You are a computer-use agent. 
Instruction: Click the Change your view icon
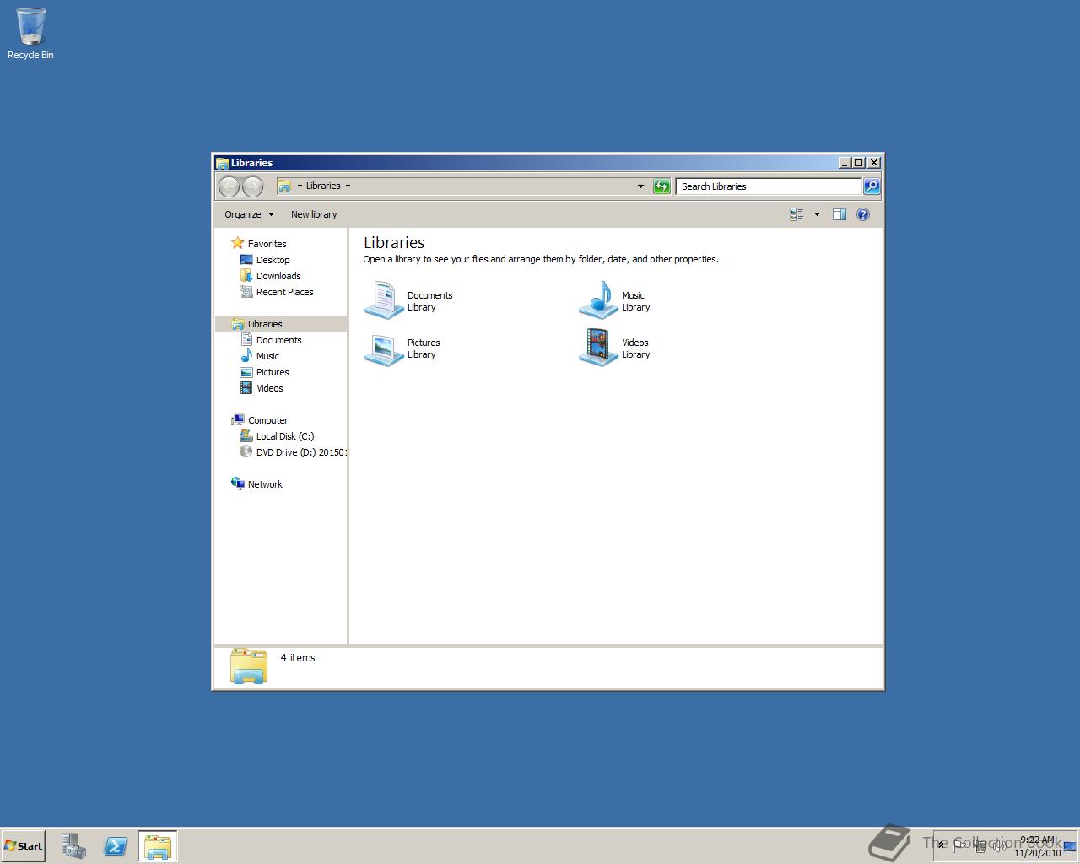point(796,214)
